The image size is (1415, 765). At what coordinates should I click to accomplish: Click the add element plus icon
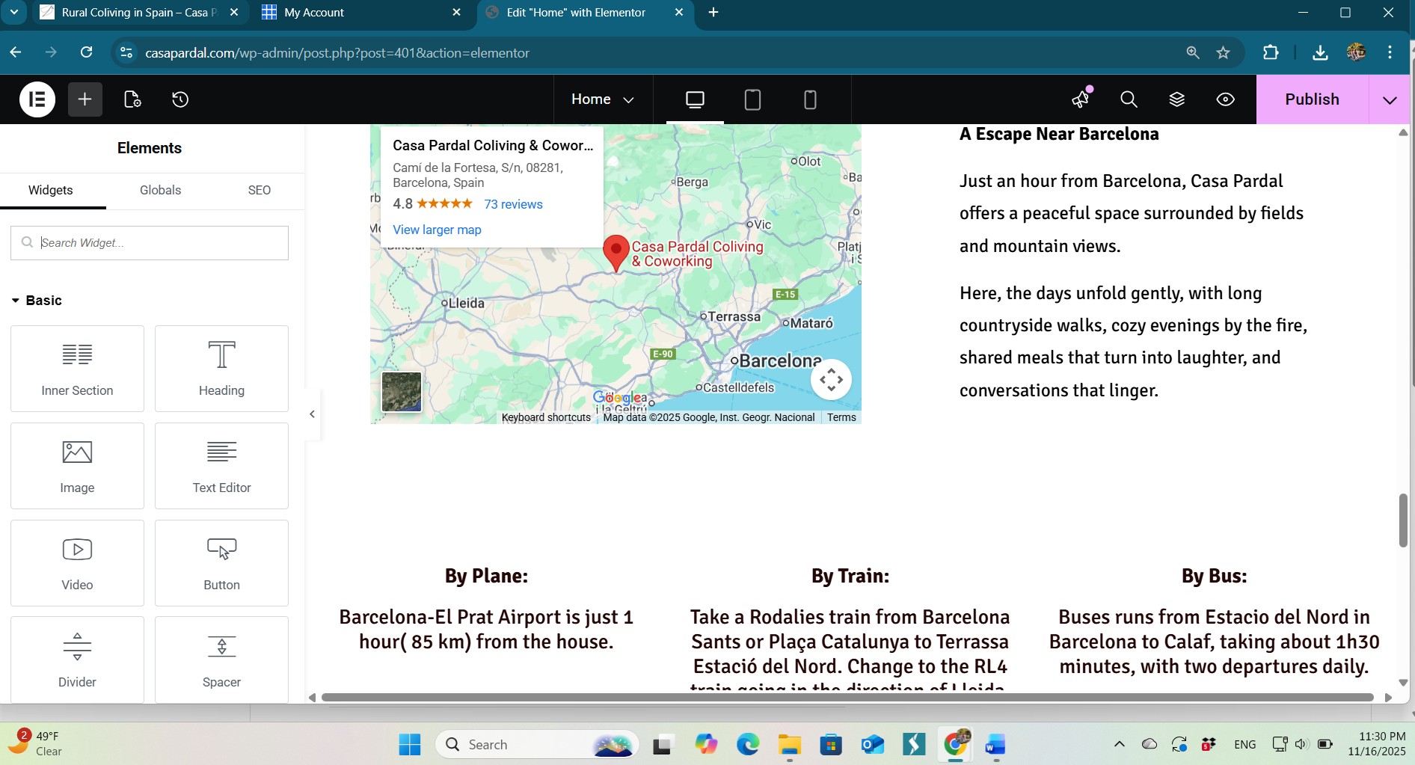coord(85,99)
